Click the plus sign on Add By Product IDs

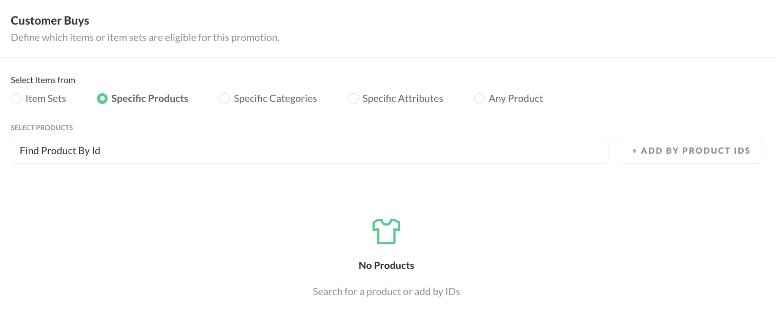tap(635, 151)
